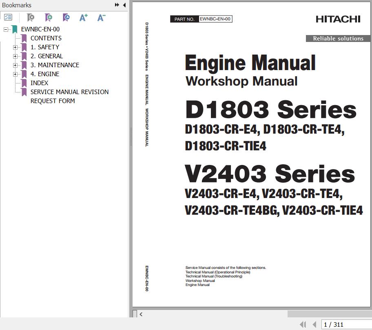Increase bookmark text size with A+ icon
This screenshot has width=372, height=330.
84,17
